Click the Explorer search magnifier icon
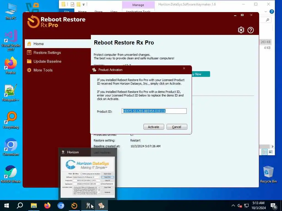Viewport: 282px width, 211px height. coord(267,20)
